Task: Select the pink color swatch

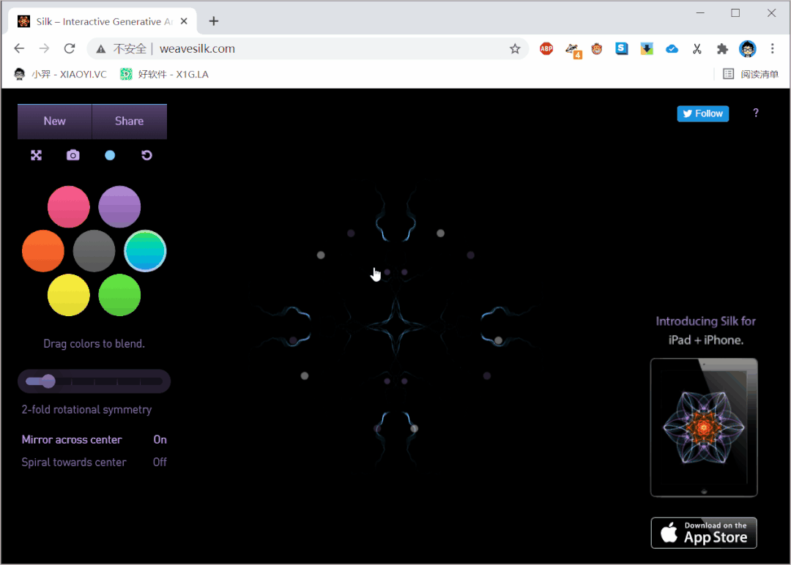Action: tap(69, 207)
